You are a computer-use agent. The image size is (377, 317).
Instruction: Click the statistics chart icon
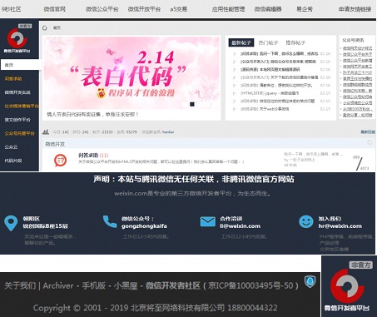pos(46,131)
